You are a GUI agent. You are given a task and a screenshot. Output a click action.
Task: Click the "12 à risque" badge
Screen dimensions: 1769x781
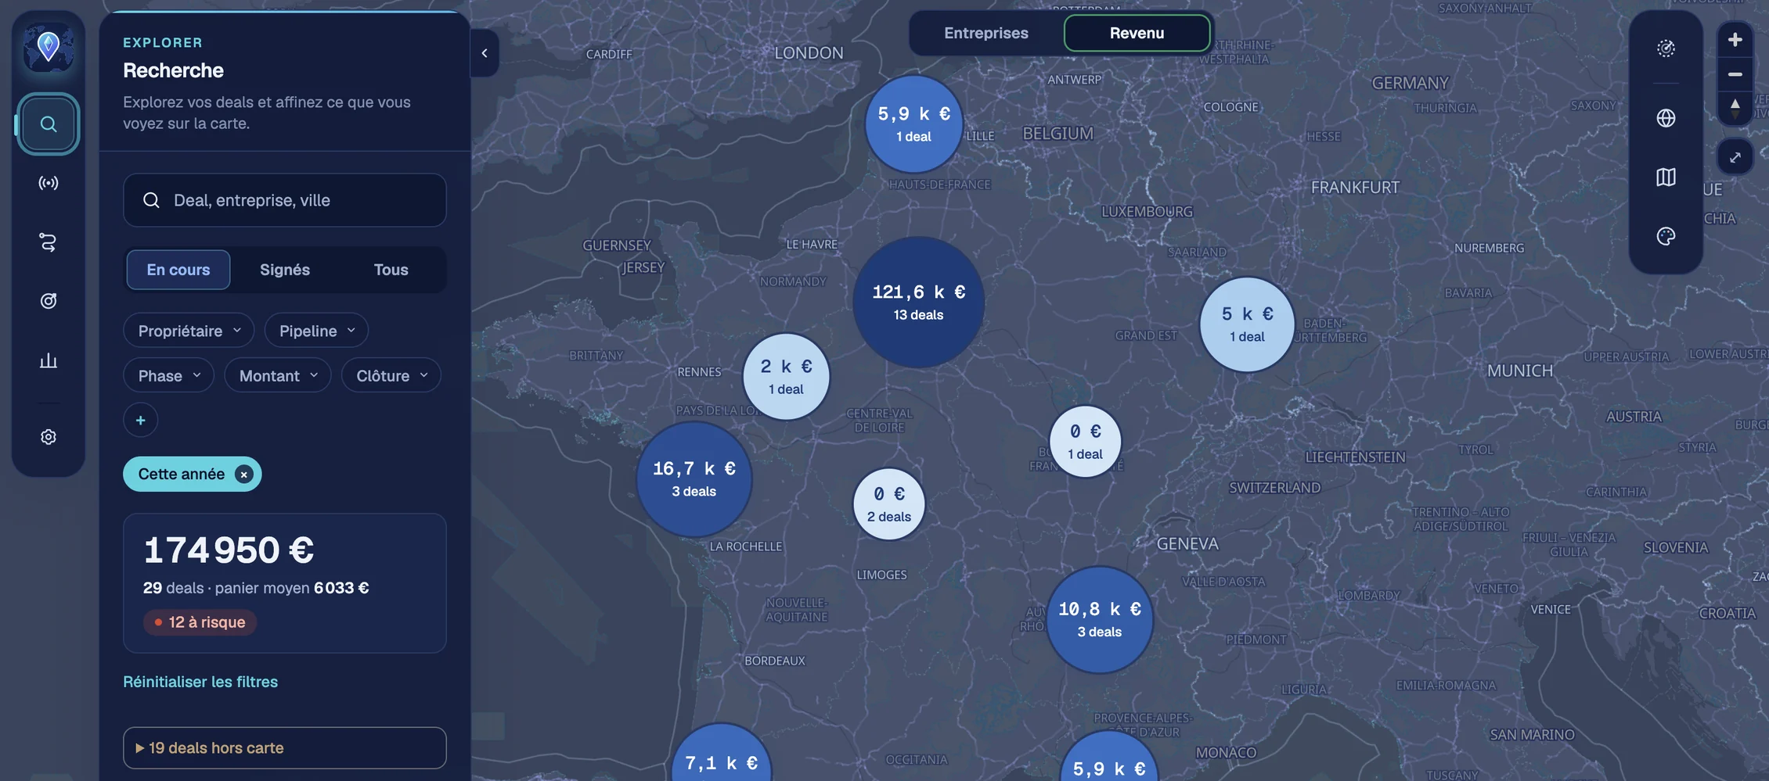click(x=200, y=622)
